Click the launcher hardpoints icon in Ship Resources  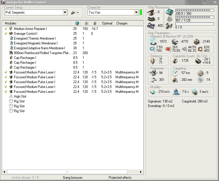(151, 19)
